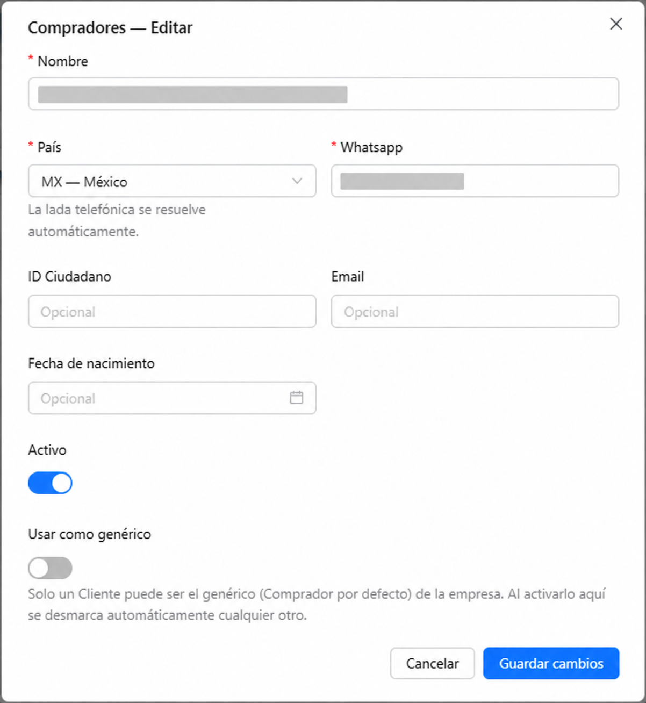Close the Compradores — Editar dialog
This screenshot has width=646, height=703.
[x=616, y=24]
